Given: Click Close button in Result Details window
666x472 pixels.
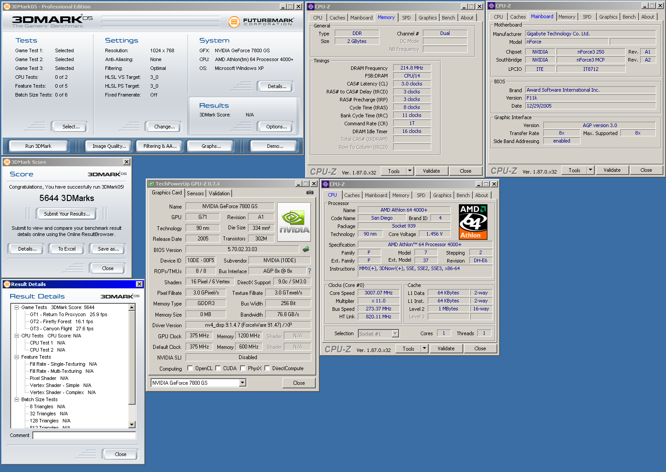Looking at the screenshot, I should tap(120, 454).
